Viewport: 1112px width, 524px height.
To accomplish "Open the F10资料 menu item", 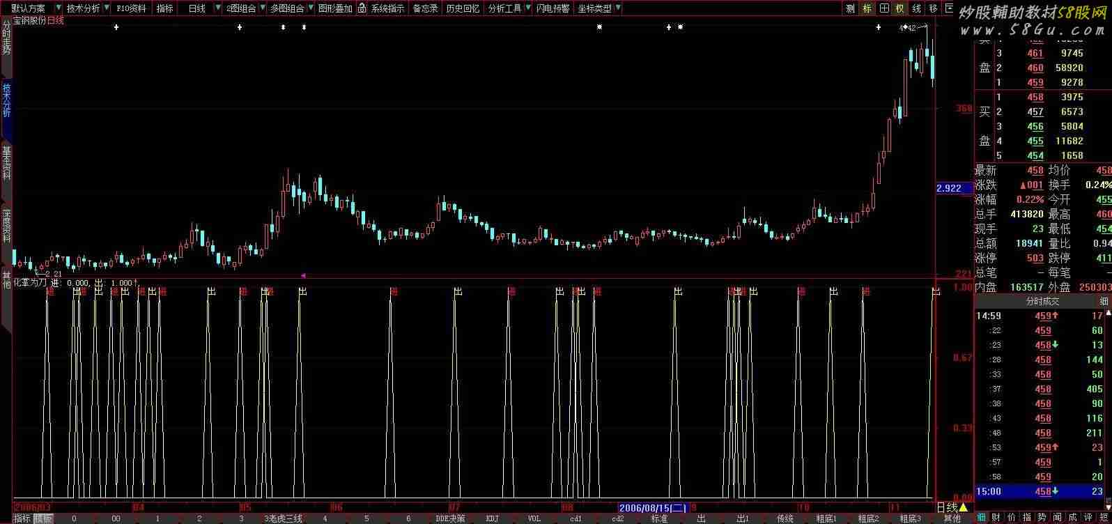I will [132, 8].
